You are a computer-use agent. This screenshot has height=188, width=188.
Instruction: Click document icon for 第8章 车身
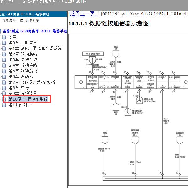[x=4, y=88]
